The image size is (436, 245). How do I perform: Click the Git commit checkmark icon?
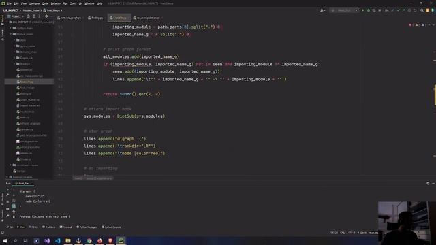(x=398, y=10)
